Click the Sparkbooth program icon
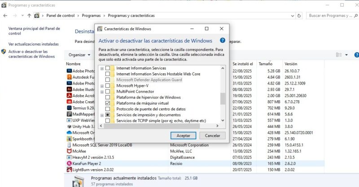 point(69,139)
